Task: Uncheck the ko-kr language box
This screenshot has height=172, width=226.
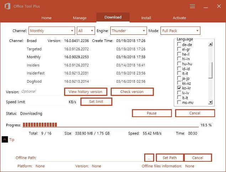Action: coord(179,88)
